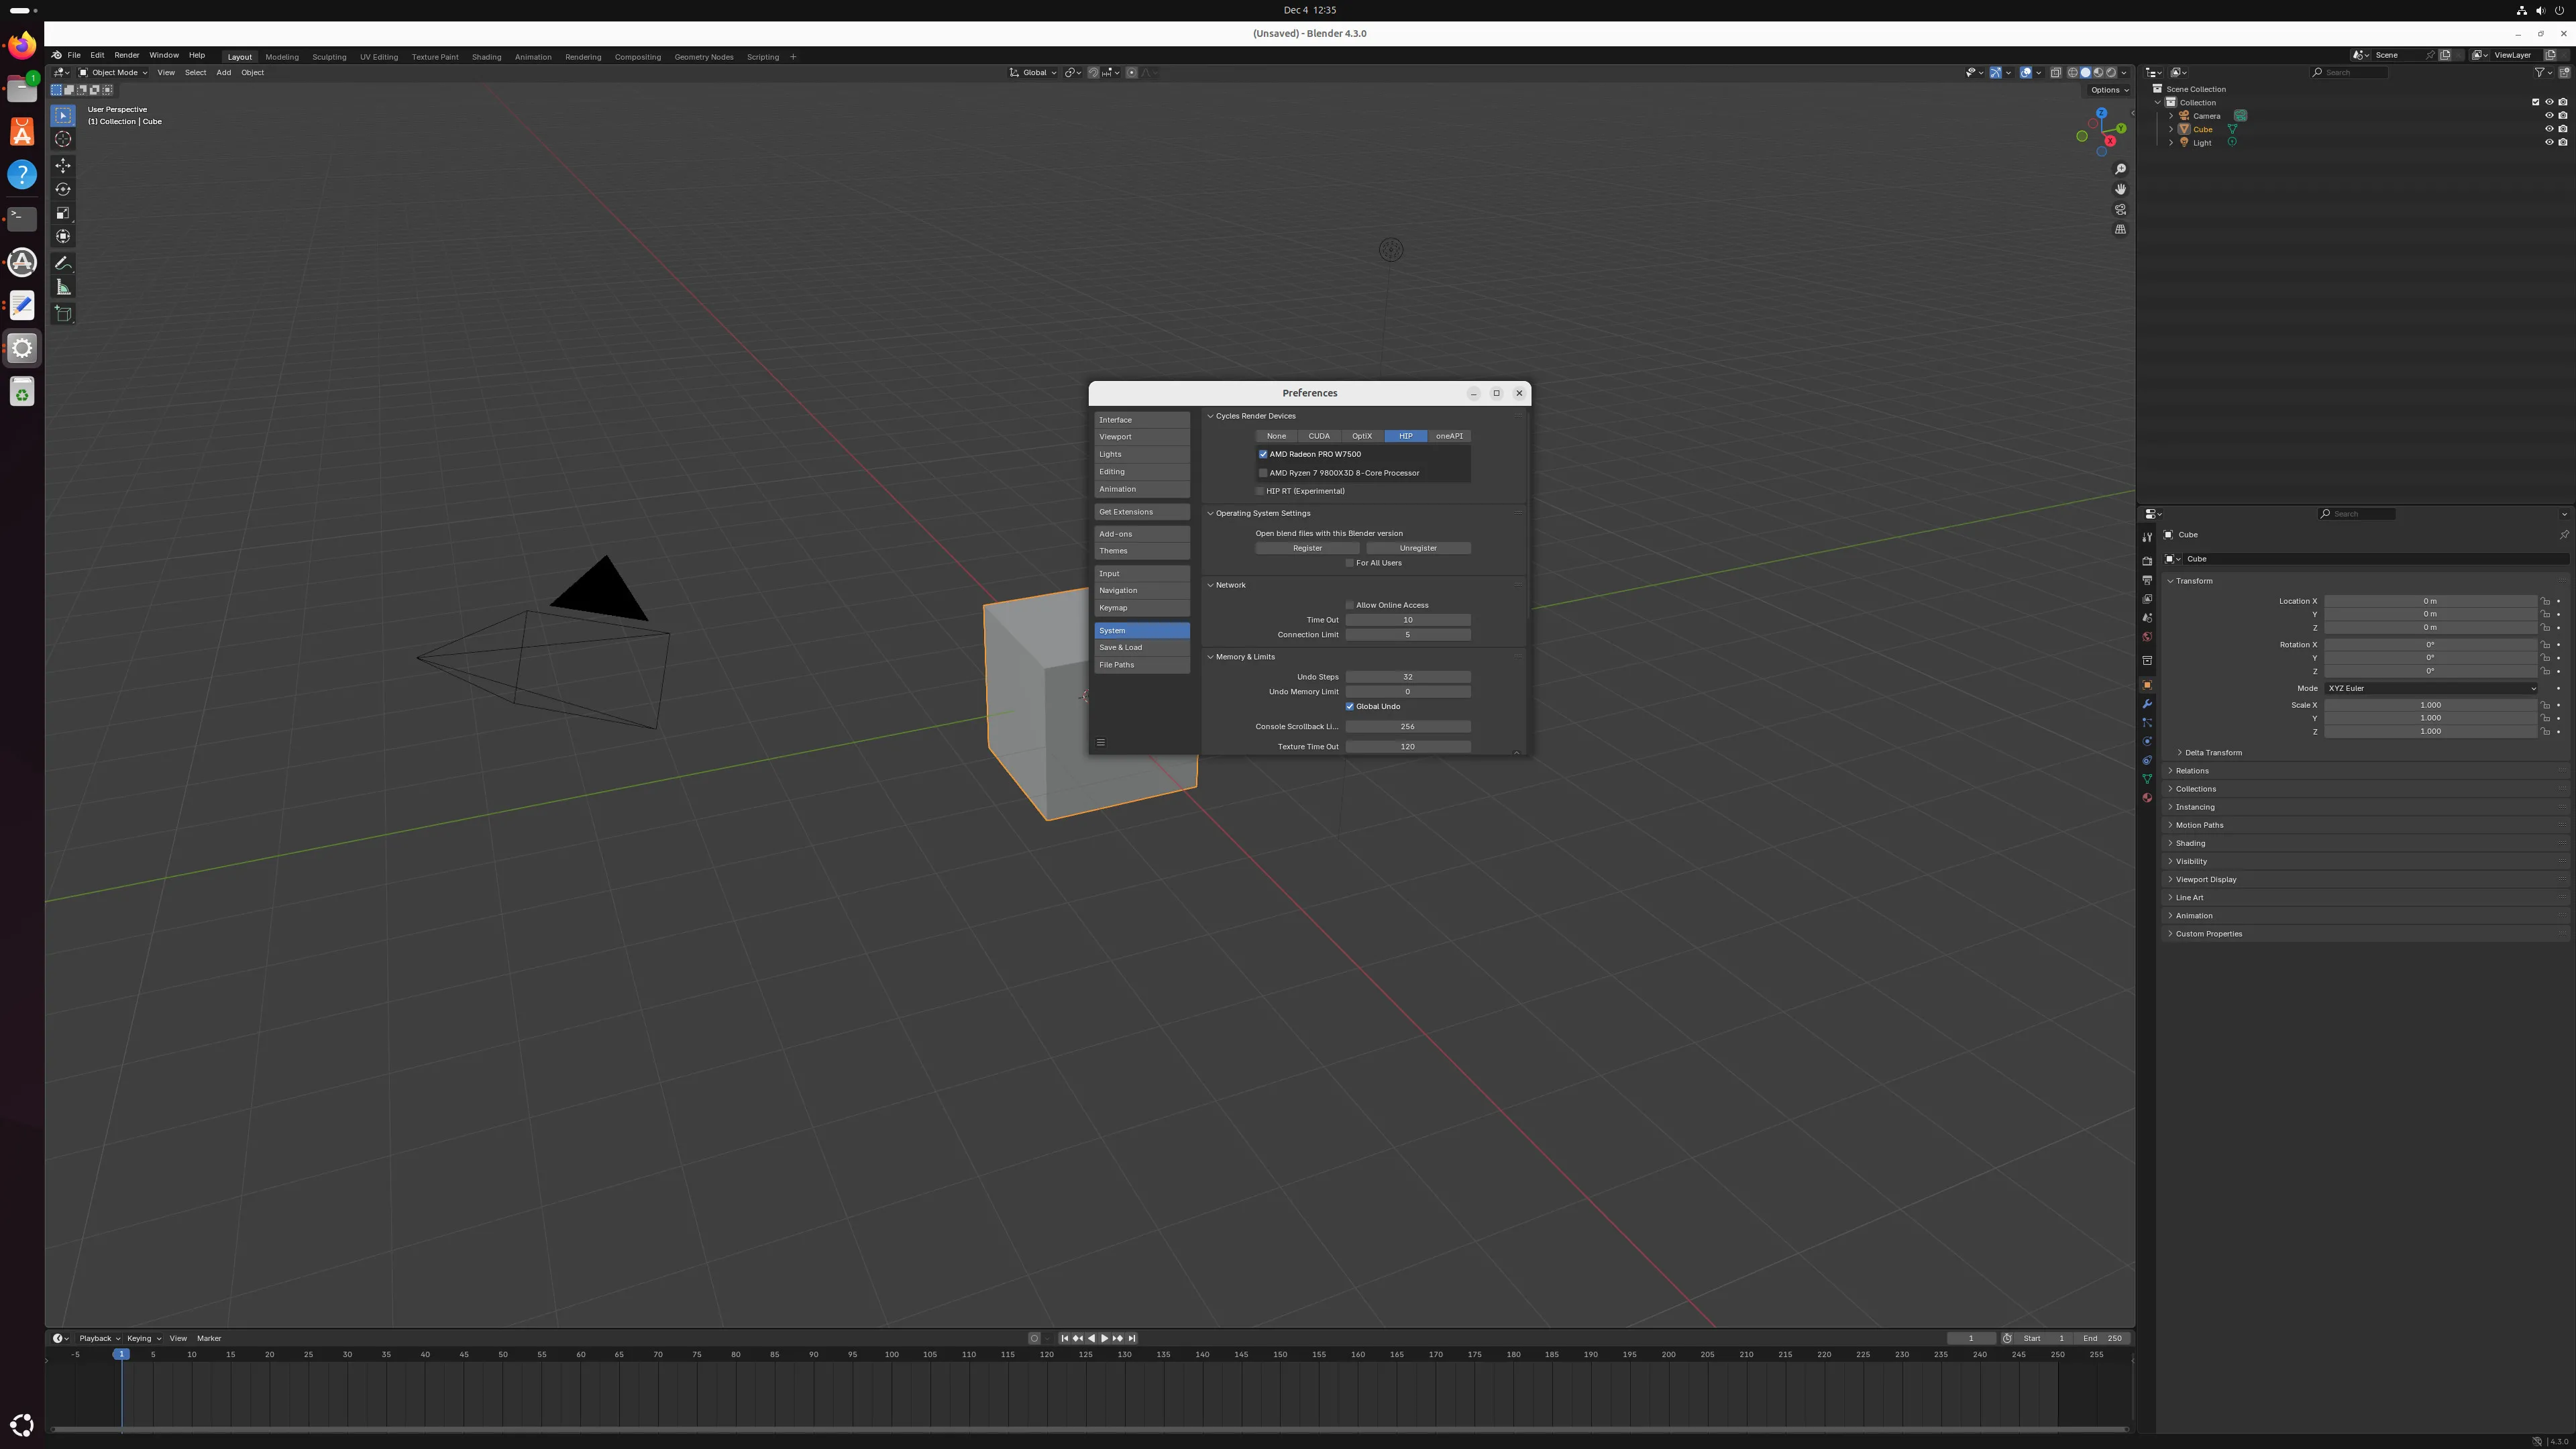Open the Object Mode dropdown
This screenshot has width=2576, height=1449.
tap(113, 72)
